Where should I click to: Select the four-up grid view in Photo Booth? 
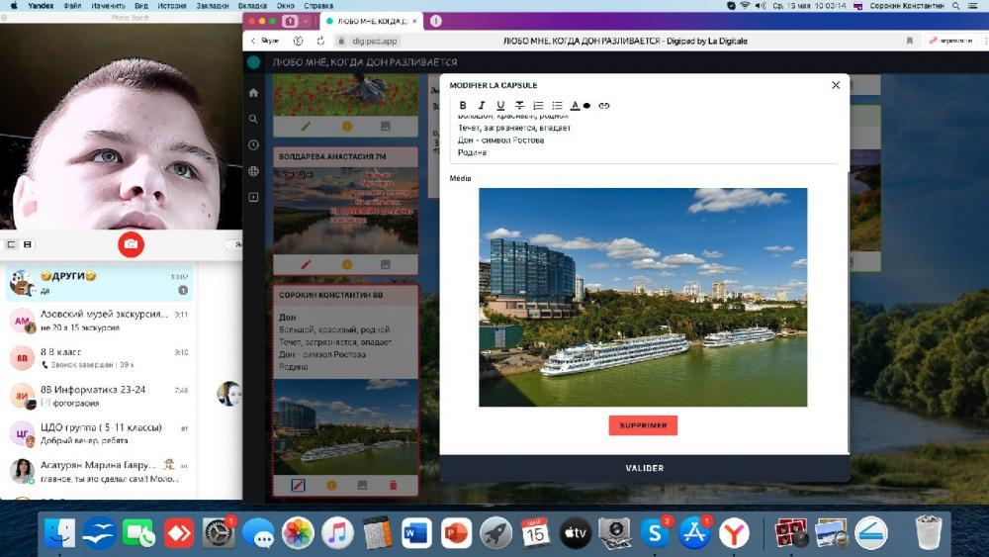(x=27, y=244)
